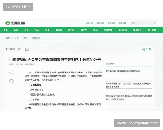Screen dimensions: 163x130
Task: Expand the 教练员 navigation menu
Action: 59,30
